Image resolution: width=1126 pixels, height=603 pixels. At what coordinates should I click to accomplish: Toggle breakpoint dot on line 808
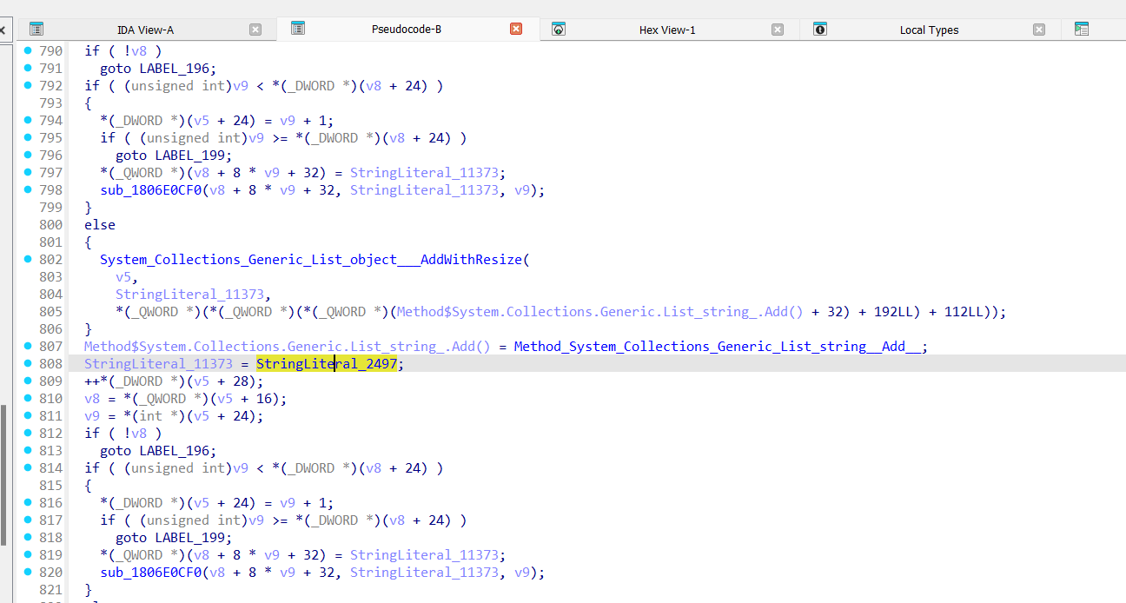pyautogui.click(x=28, y=363)
